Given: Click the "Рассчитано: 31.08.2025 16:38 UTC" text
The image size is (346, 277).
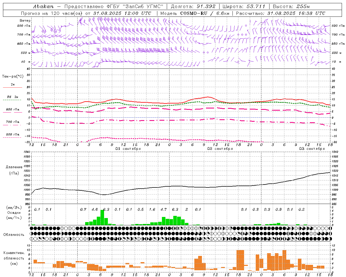Looking at the screenshot, I should tap(281, 13).
